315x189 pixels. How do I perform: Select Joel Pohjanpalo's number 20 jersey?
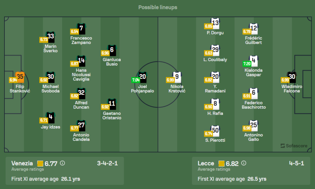[143, 77]
